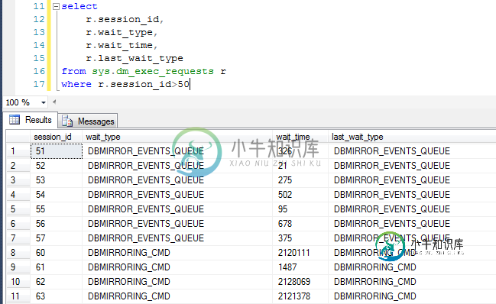Place cursor on r.wait_time line

coord(122,45)
